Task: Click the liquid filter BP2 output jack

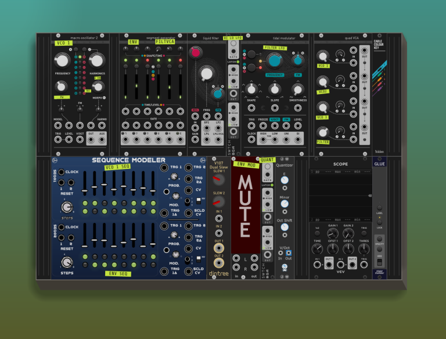Action: click(207, 128)
